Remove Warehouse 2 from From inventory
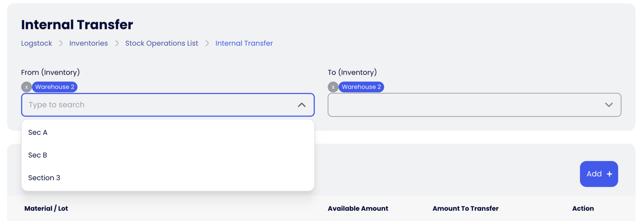642x221 pixels. (x=26, y=87)
